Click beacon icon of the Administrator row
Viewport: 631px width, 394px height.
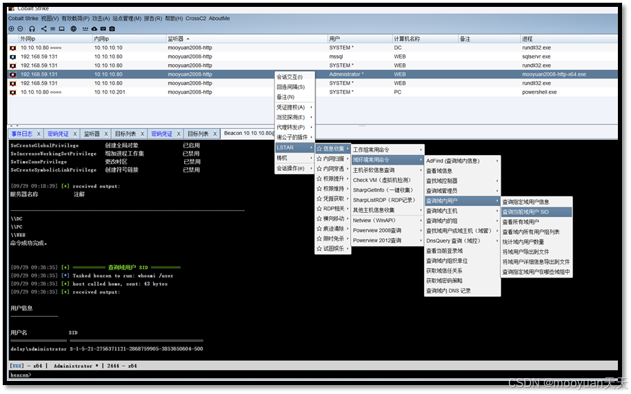pos(13,74)
